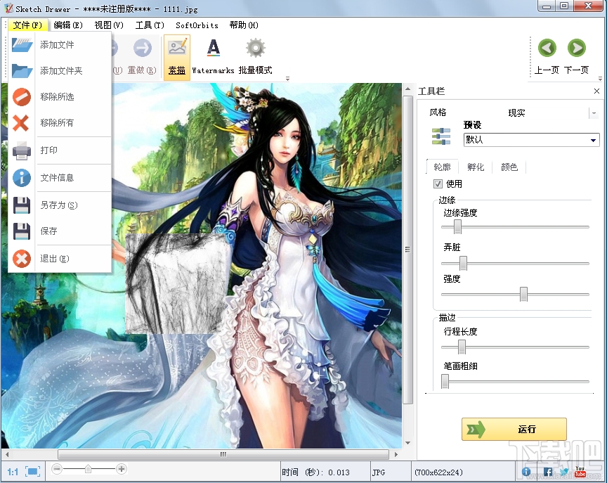This screenshot has width=607, height=483.
Task: Click the zoom out minus button
Action: coord(57,469)
